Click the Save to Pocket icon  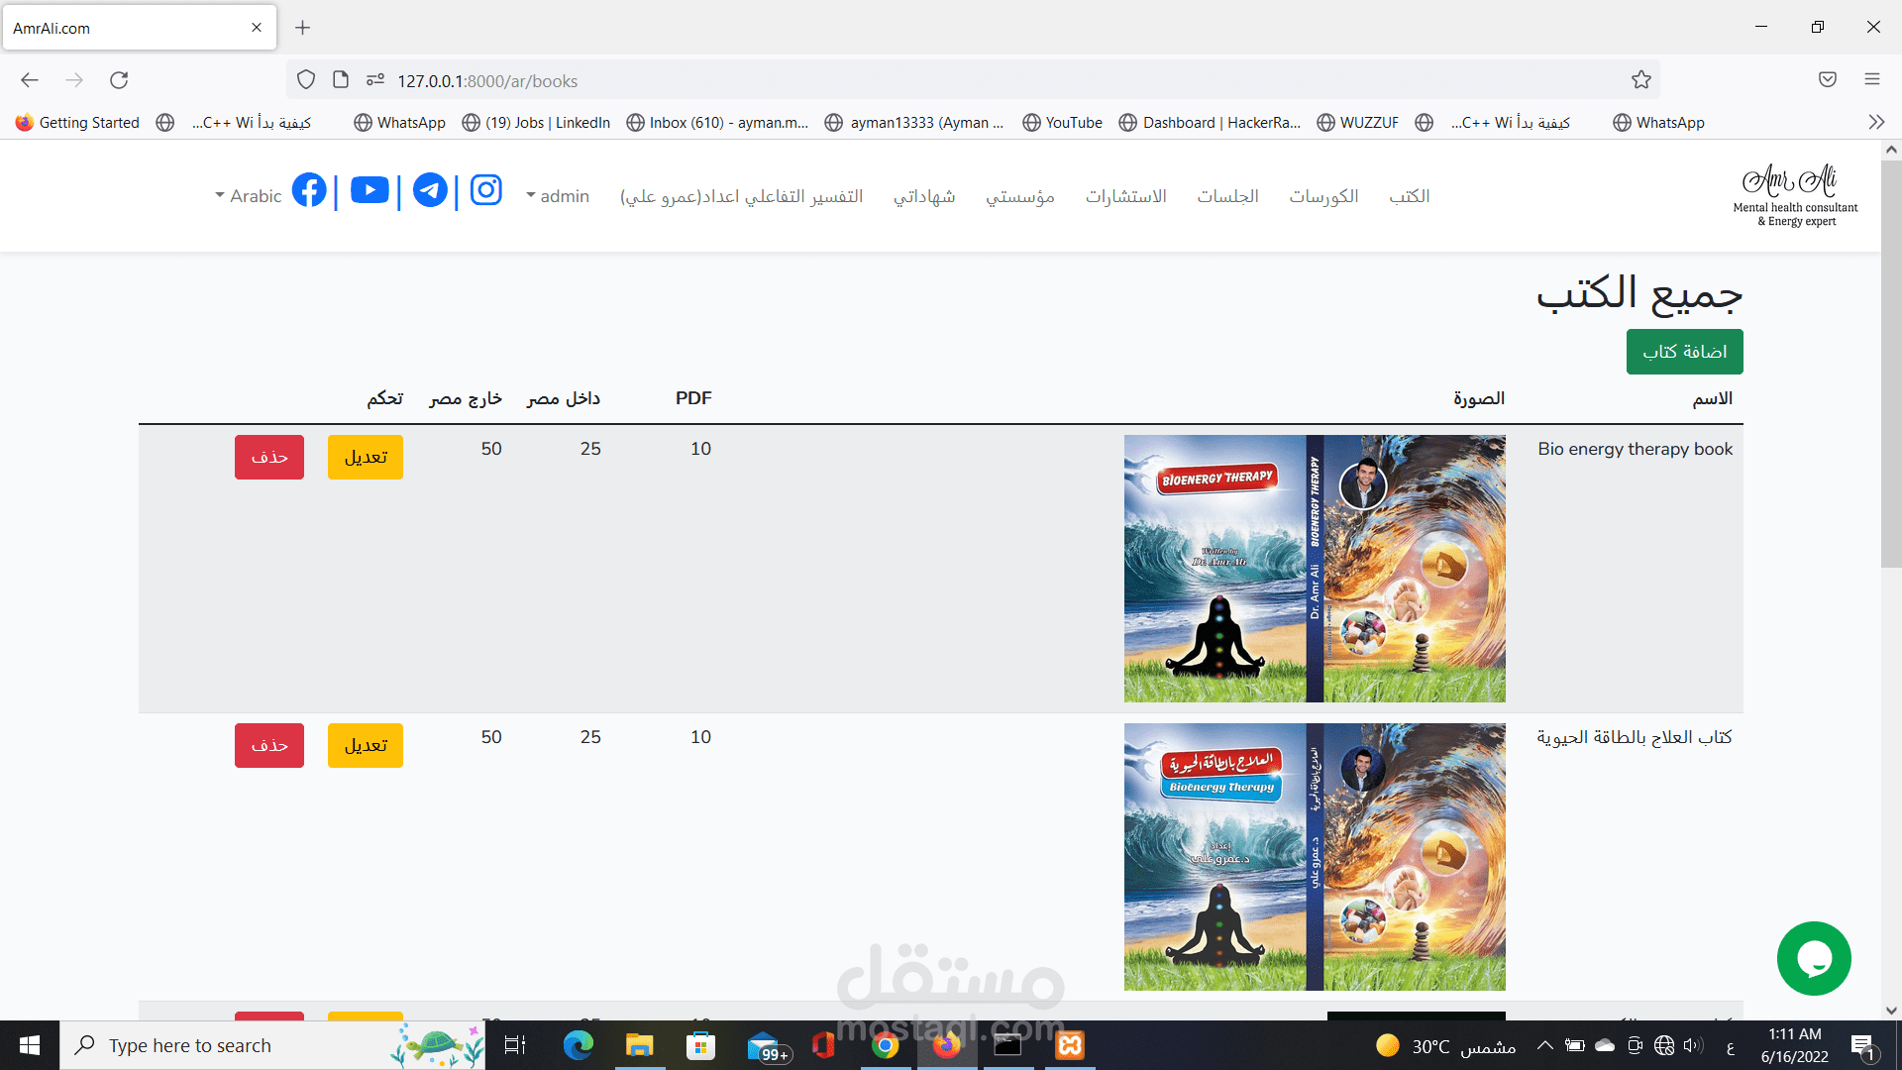[x=1828, y=80]
